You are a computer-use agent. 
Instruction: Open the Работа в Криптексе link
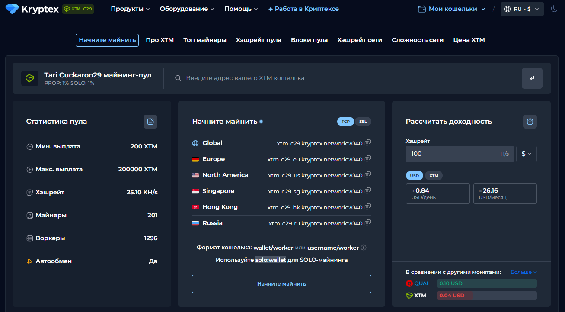click(303, 9)
